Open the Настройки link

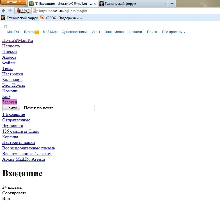tap(13, 74)
